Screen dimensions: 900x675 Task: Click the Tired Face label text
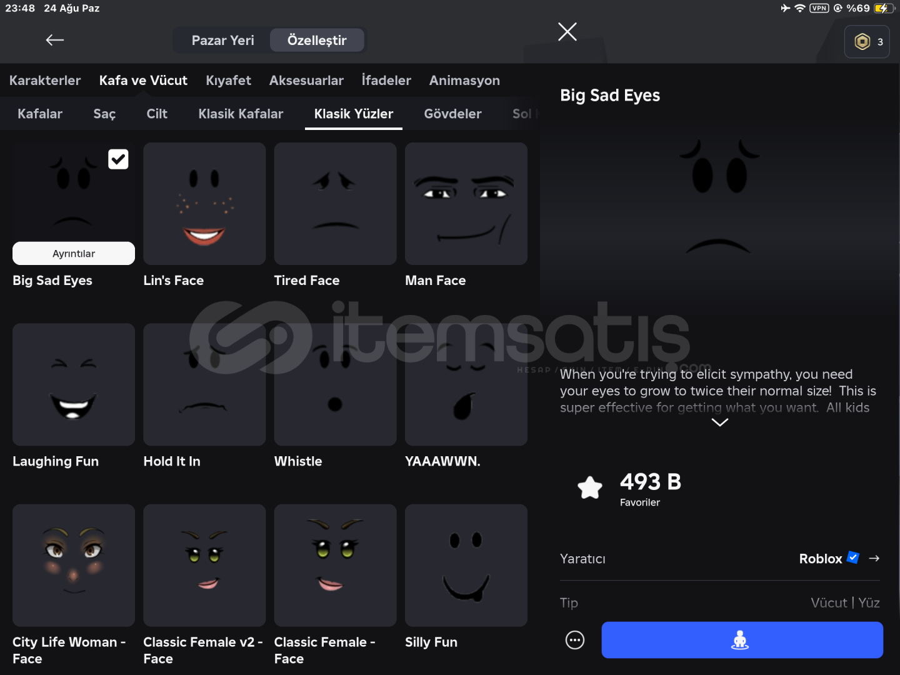pos(307,281)
